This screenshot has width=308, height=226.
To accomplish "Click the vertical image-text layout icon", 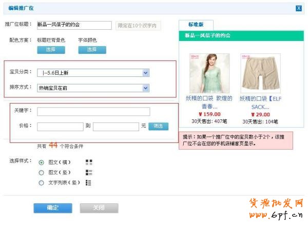I will [x=89, y=172].
